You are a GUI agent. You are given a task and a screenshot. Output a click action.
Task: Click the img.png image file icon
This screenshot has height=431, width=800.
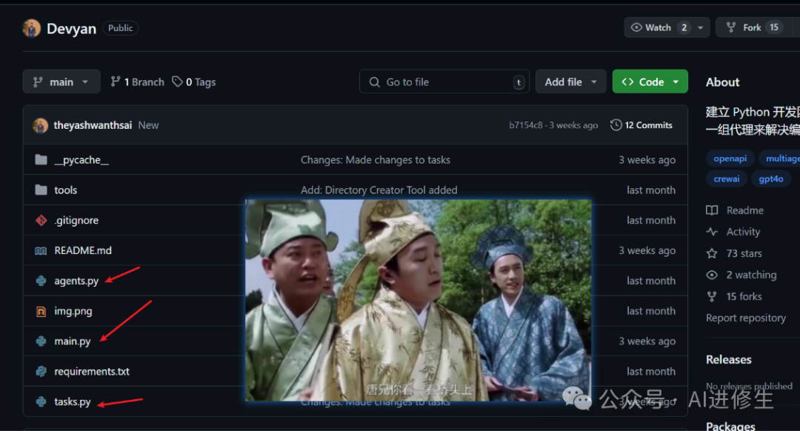[x=41, y=310]
